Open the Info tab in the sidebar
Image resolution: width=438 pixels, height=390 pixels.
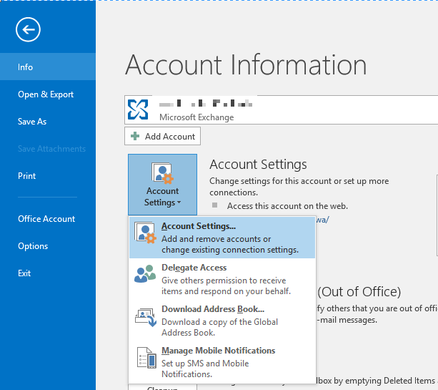(48, 67)
